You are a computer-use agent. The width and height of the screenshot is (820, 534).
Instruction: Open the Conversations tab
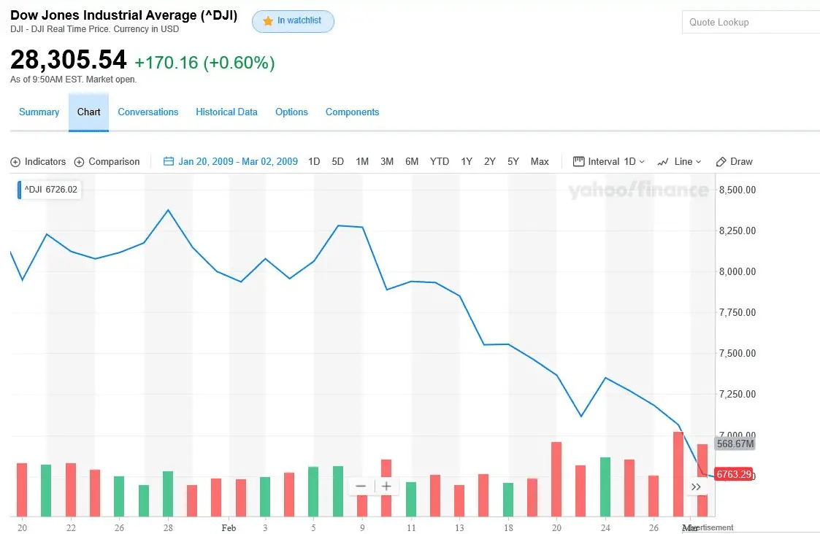click(x=148, y=112)
